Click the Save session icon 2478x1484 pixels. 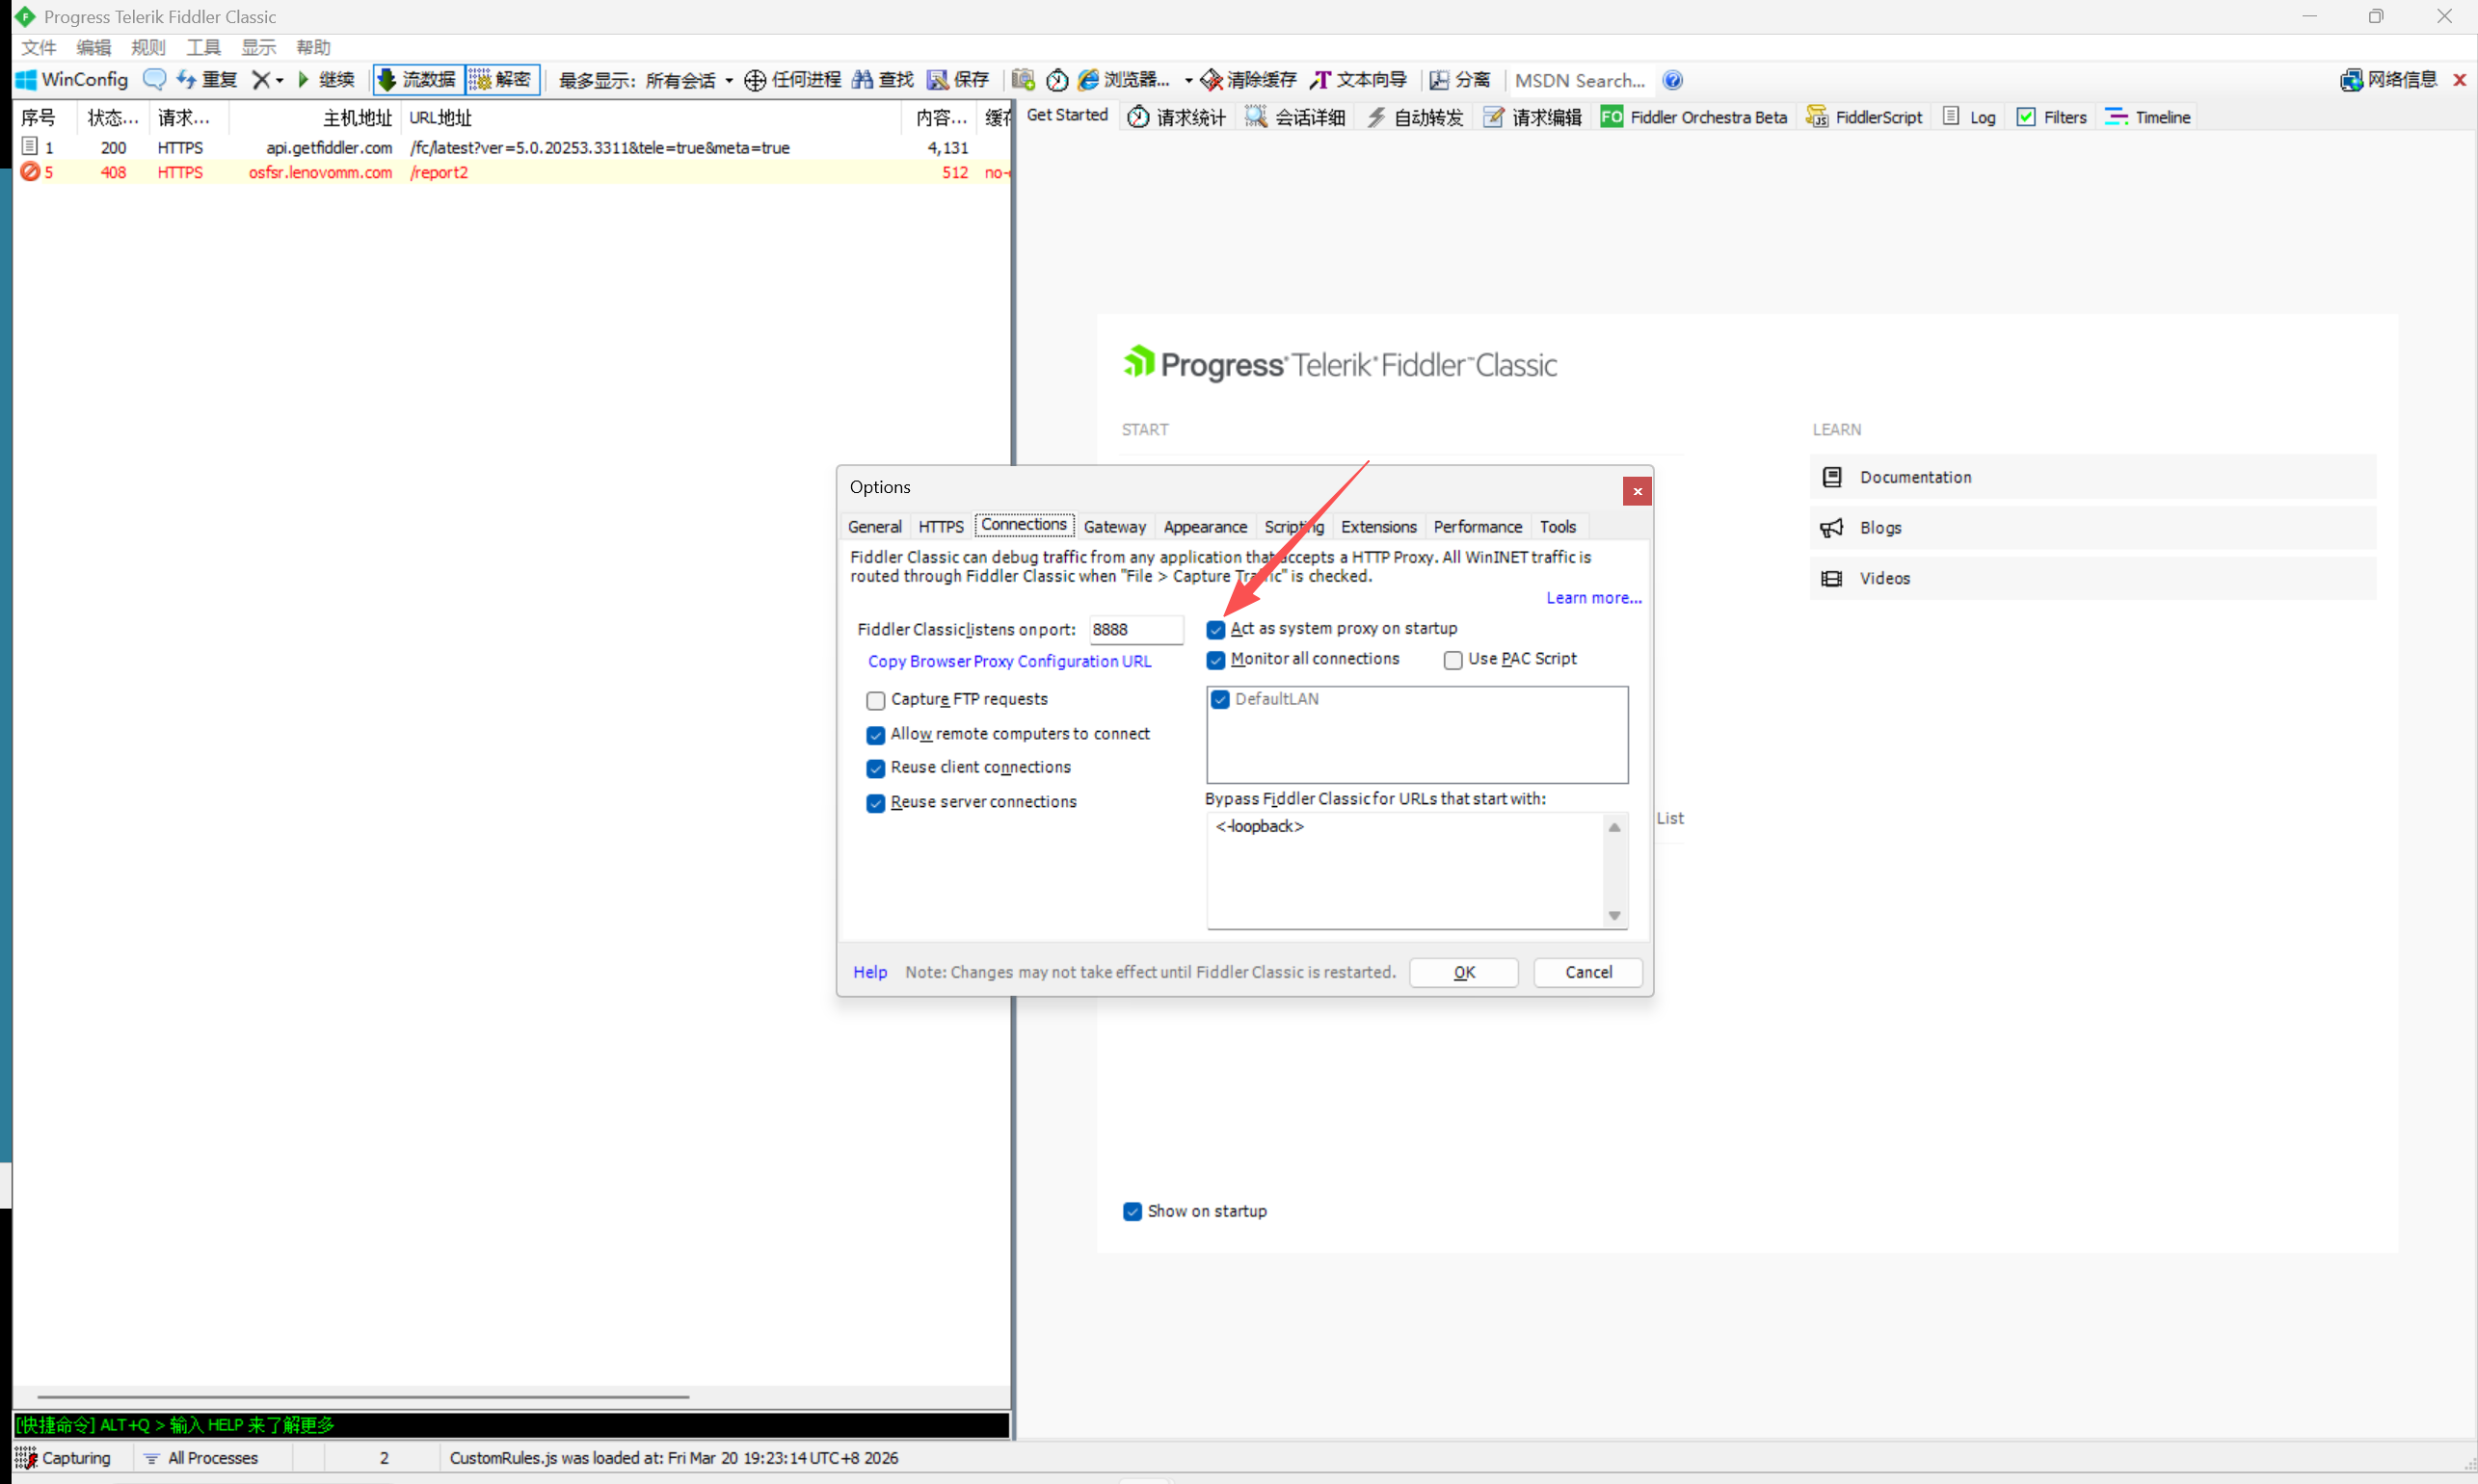(x=937, y=80)
